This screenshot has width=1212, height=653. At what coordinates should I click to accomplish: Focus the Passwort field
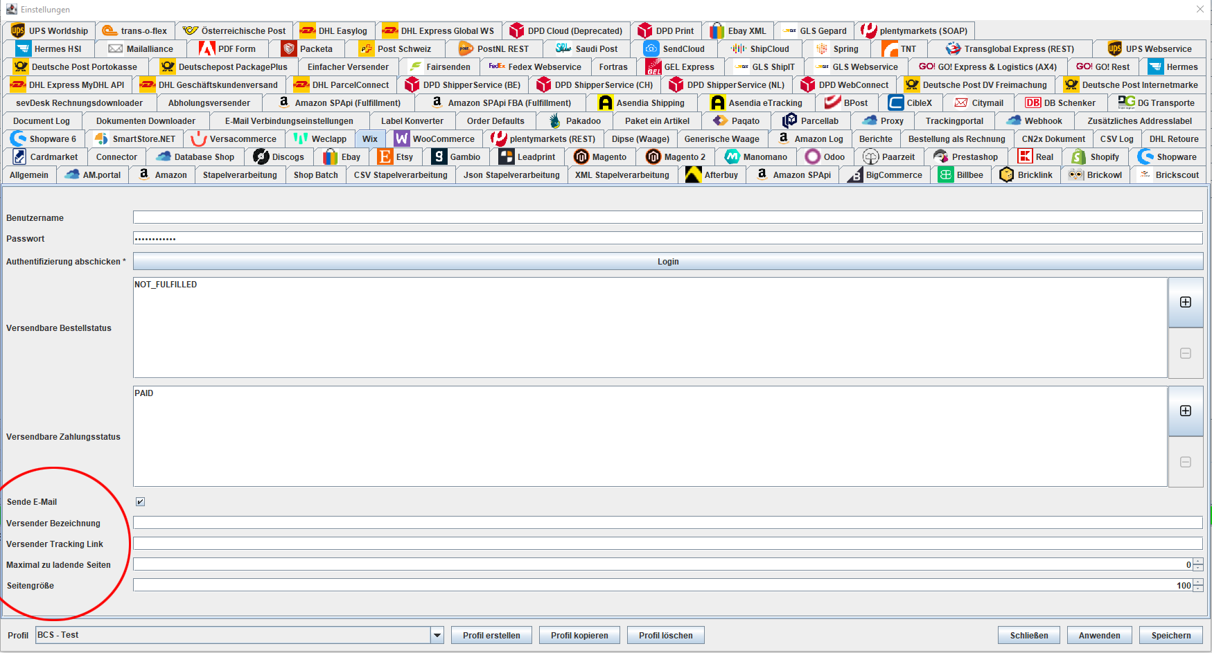pyautogui.click(x=667, y=238)
